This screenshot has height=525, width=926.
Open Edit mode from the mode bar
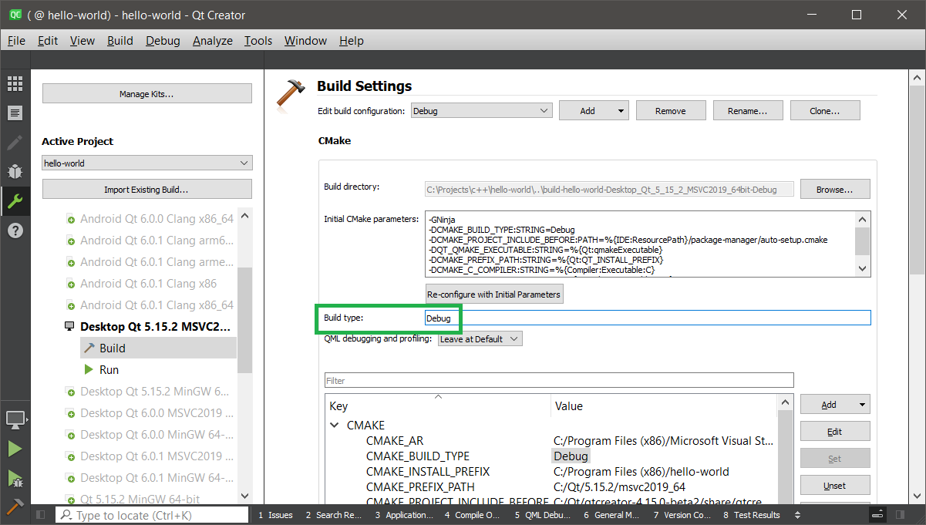pyautogui.click(x=15, y=113)
